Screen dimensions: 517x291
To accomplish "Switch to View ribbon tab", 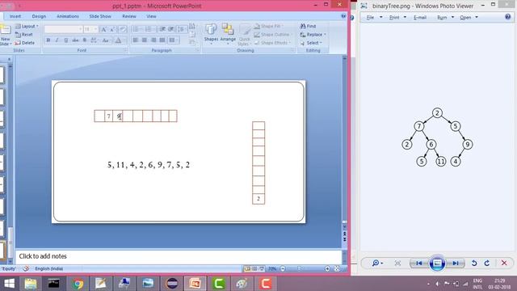I will 151,16.
